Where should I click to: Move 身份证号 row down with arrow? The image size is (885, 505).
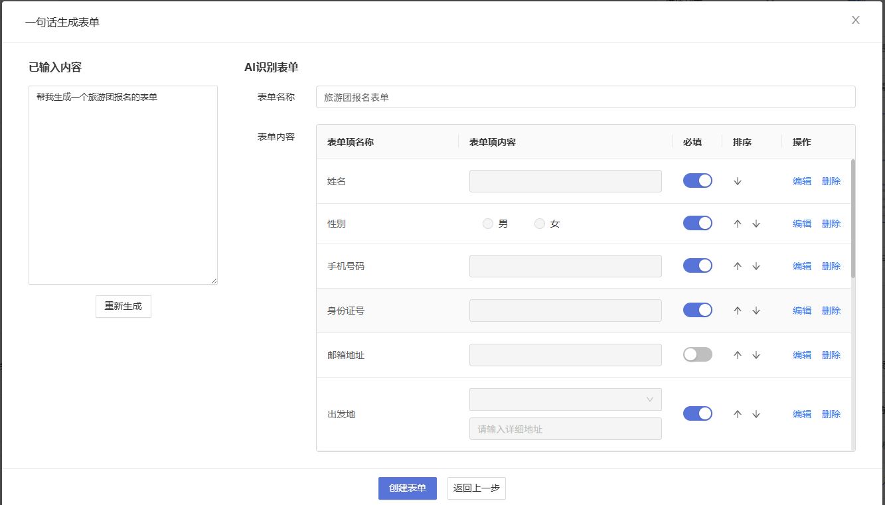tap(756, 311)
